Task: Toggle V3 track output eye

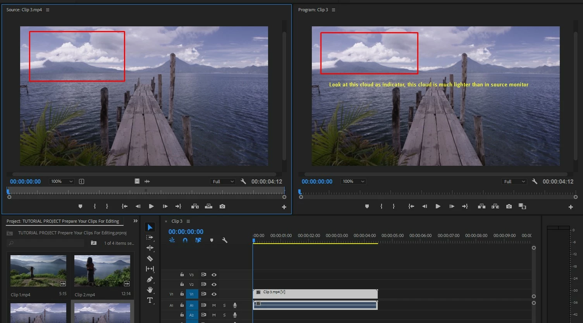Action: click(214, 275)
